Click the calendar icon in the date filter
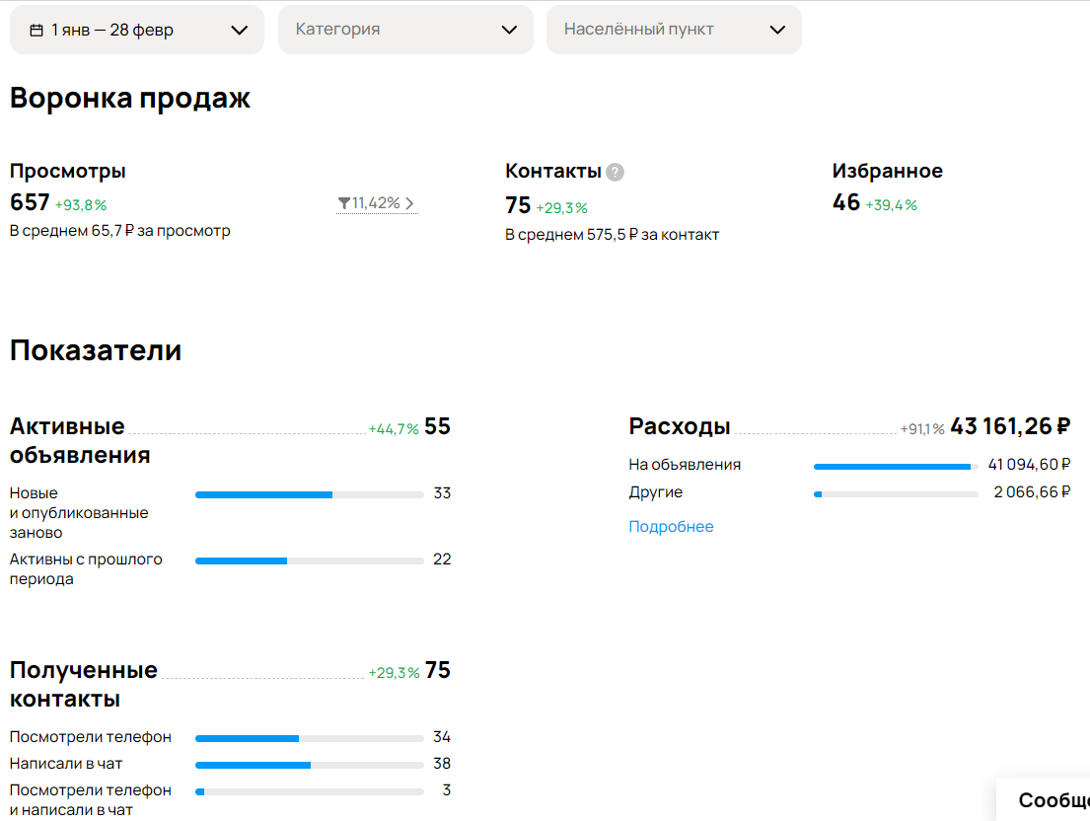Viewport: 1090px width, 821px height. 36,30
